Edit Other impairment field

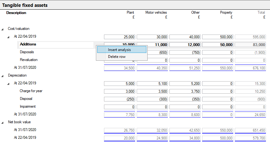click(185, 107)
